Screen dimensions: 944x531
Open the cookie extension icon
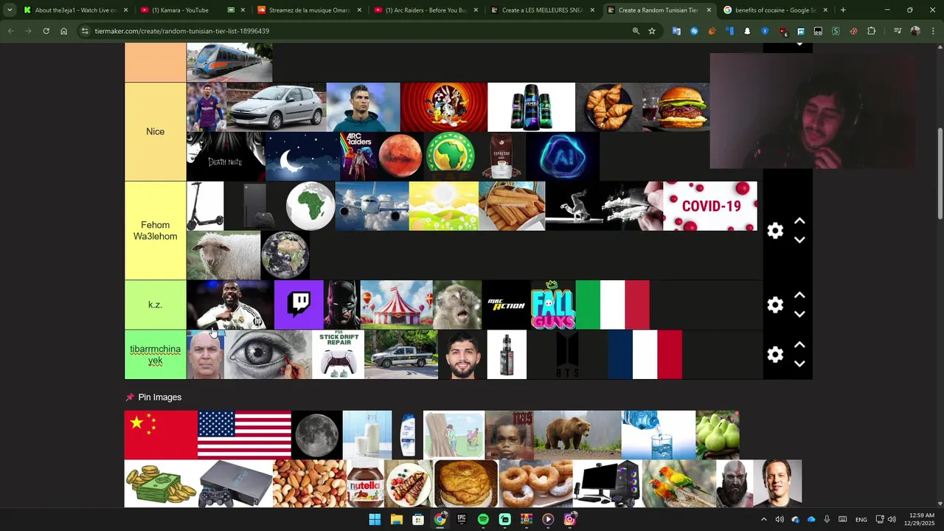[x=853, y=31]
